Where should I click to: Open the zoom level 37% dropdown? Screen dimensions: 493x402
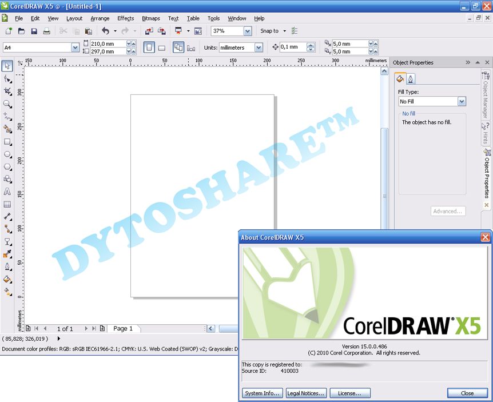[x=248, y=31]
